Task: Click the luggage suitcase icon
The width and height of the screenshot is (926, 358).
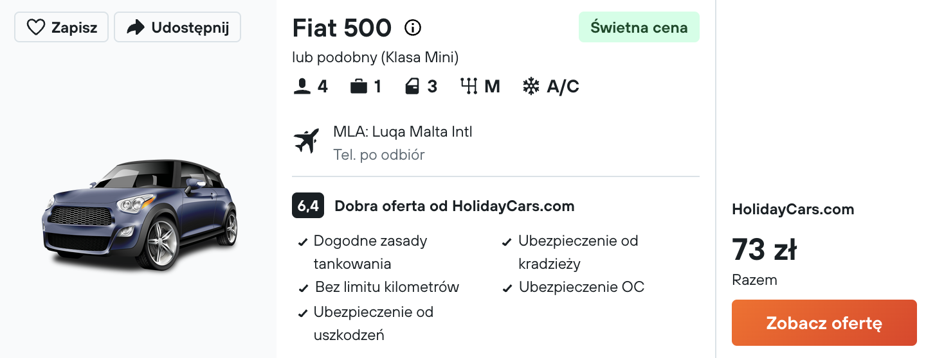Action: (359, 87)
